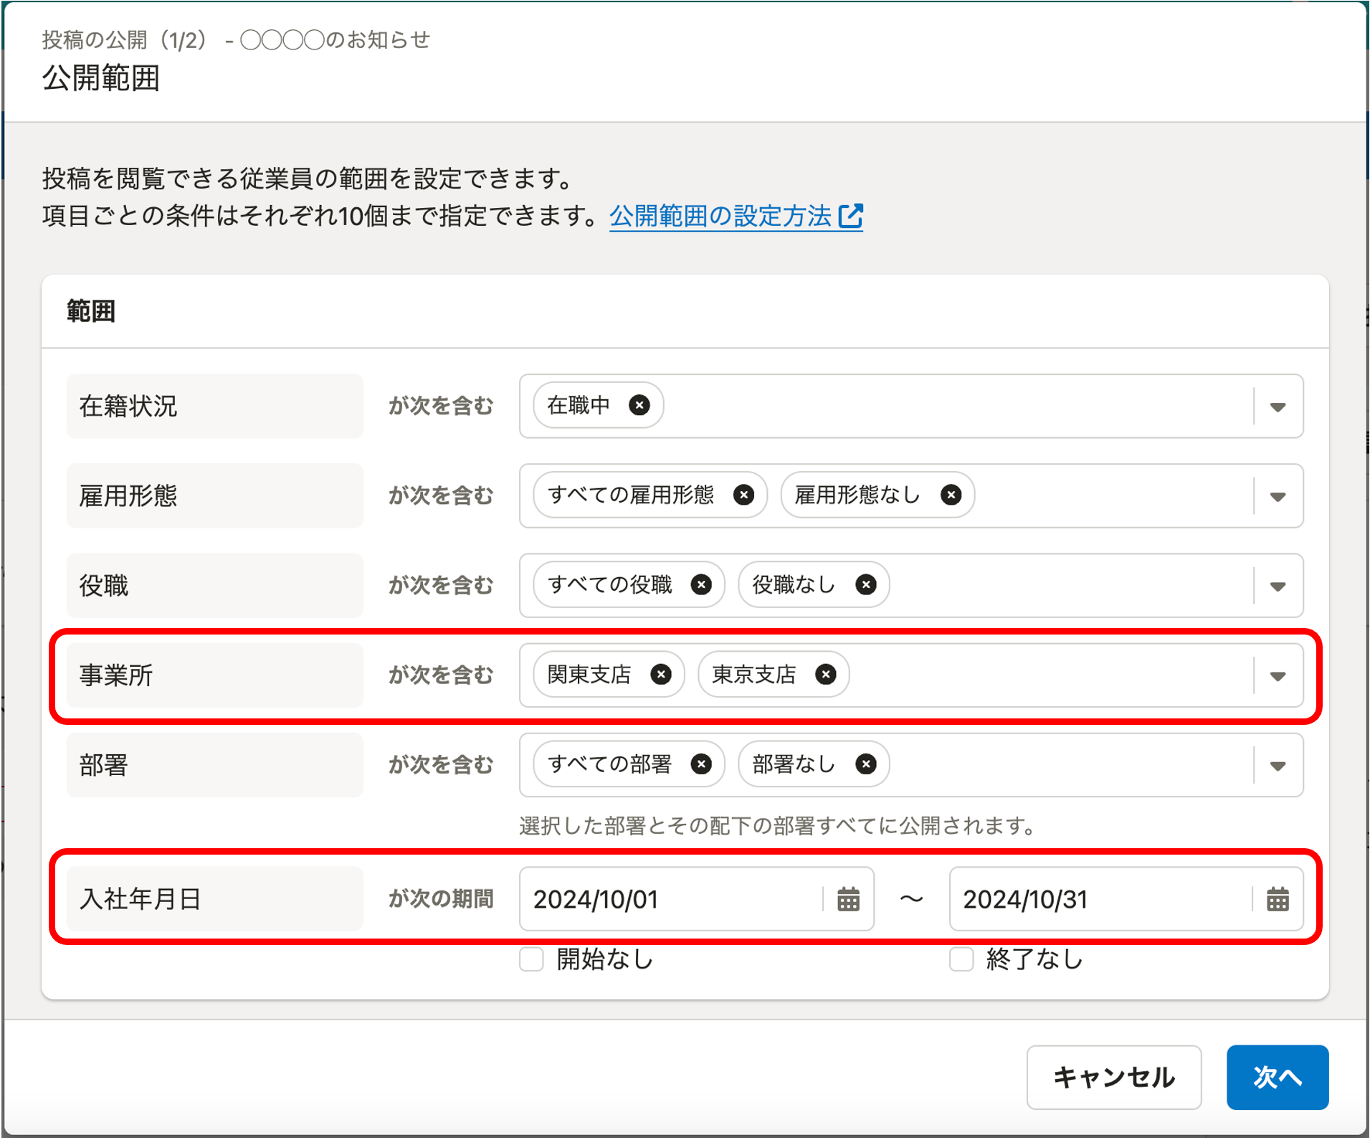Open the end date calendar picker
The image size is (1370, 1140).
click(x=1277, y=899)
